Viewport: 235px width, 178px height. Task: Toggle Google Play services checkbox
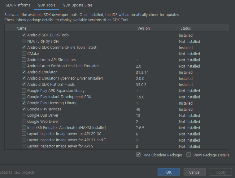(24, 109)
